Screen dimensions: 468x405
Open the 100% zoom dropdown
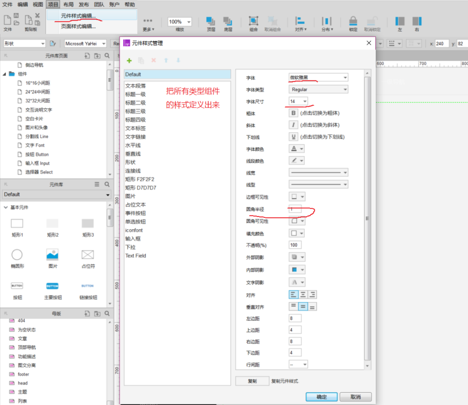(179, 21)
